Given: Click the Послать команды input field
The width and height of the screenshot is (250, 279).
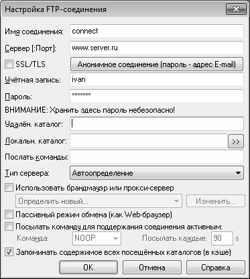Looking at the screenshot, I should pos(157,157).
